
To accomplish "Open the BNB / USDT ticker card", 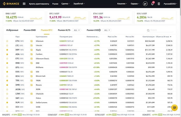I will 24,17.
